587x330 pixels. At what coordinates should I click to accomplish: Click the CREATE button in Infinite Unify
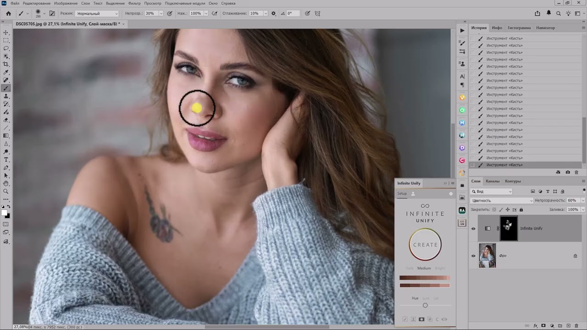(425, 245)
